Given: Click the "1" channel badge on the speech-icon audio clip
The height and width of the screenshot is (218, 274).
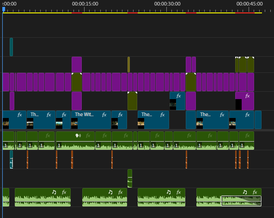Looking at the screenshot, I should coord(59,145).
